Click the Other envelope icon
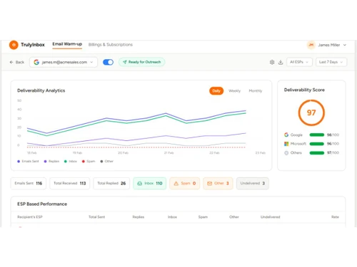357x267 pixels. 209,184
